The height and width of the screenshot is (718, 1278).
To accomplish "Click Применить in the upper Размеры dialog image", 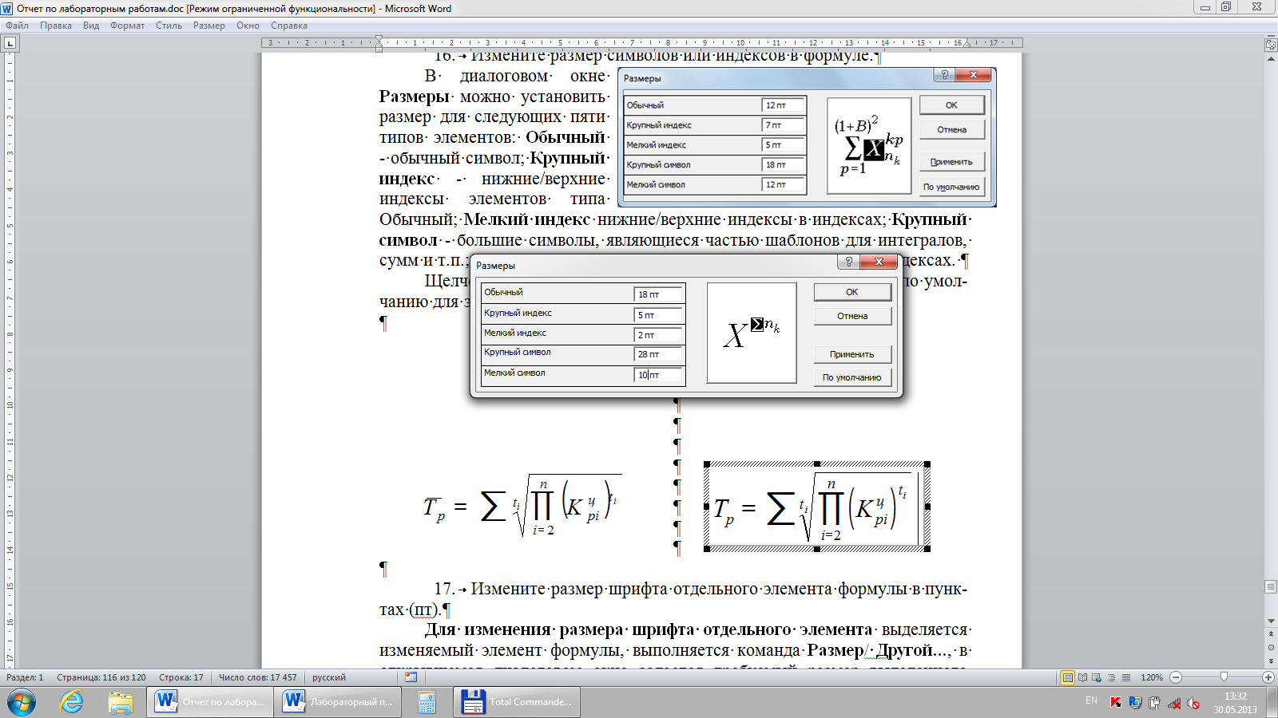I will [x=951, y=162].
